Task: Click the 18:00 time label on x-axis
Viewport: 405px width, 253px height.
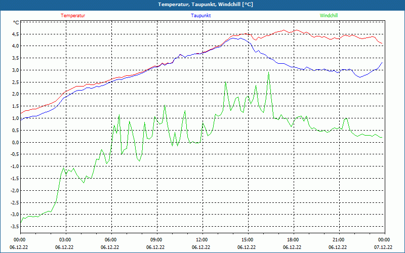Action: click(x=294, y=240)
